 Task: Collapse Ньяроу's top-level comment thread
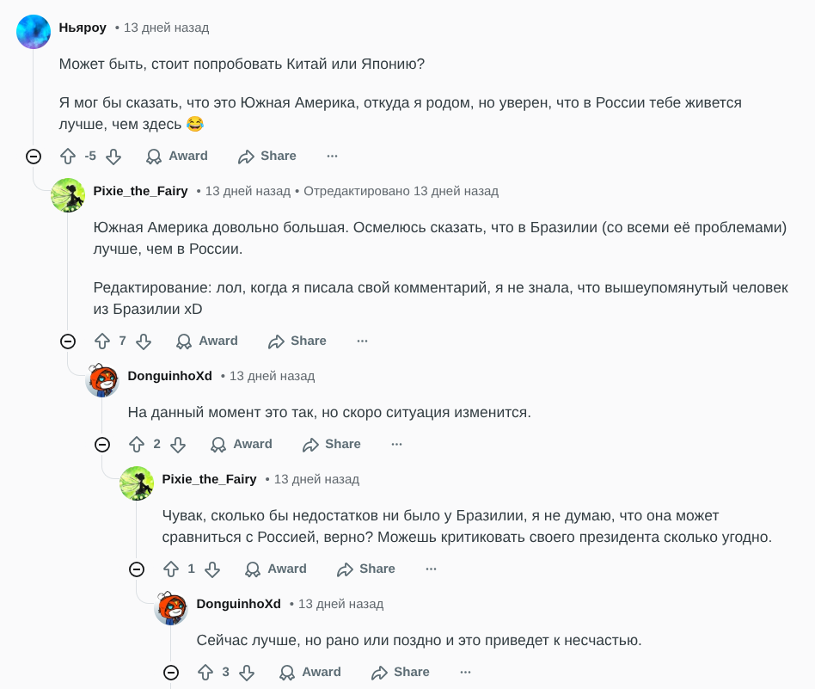[x=34, y=156]
